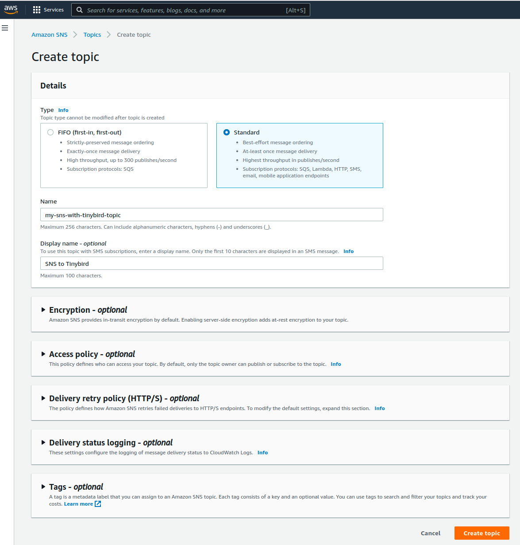The height and width of the screenshot is (545, 520).
Task: Click the external link icon beside Learn more
Action: 98,504
